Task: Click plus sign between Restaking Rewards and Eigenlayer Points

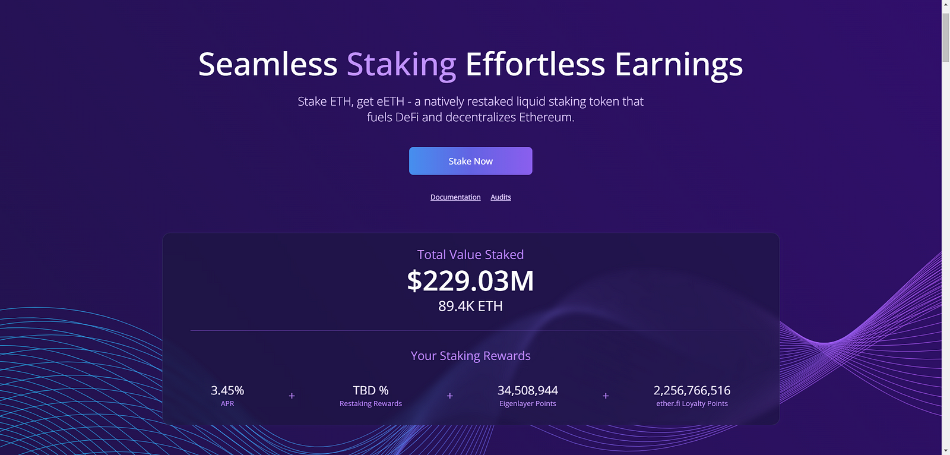Action: point(450,396)
